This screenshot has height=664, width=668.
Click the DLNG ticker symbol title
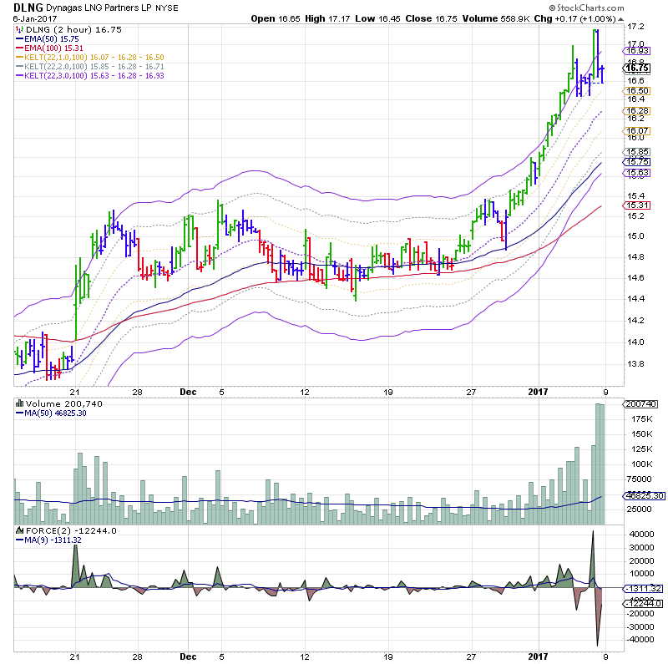28,8
